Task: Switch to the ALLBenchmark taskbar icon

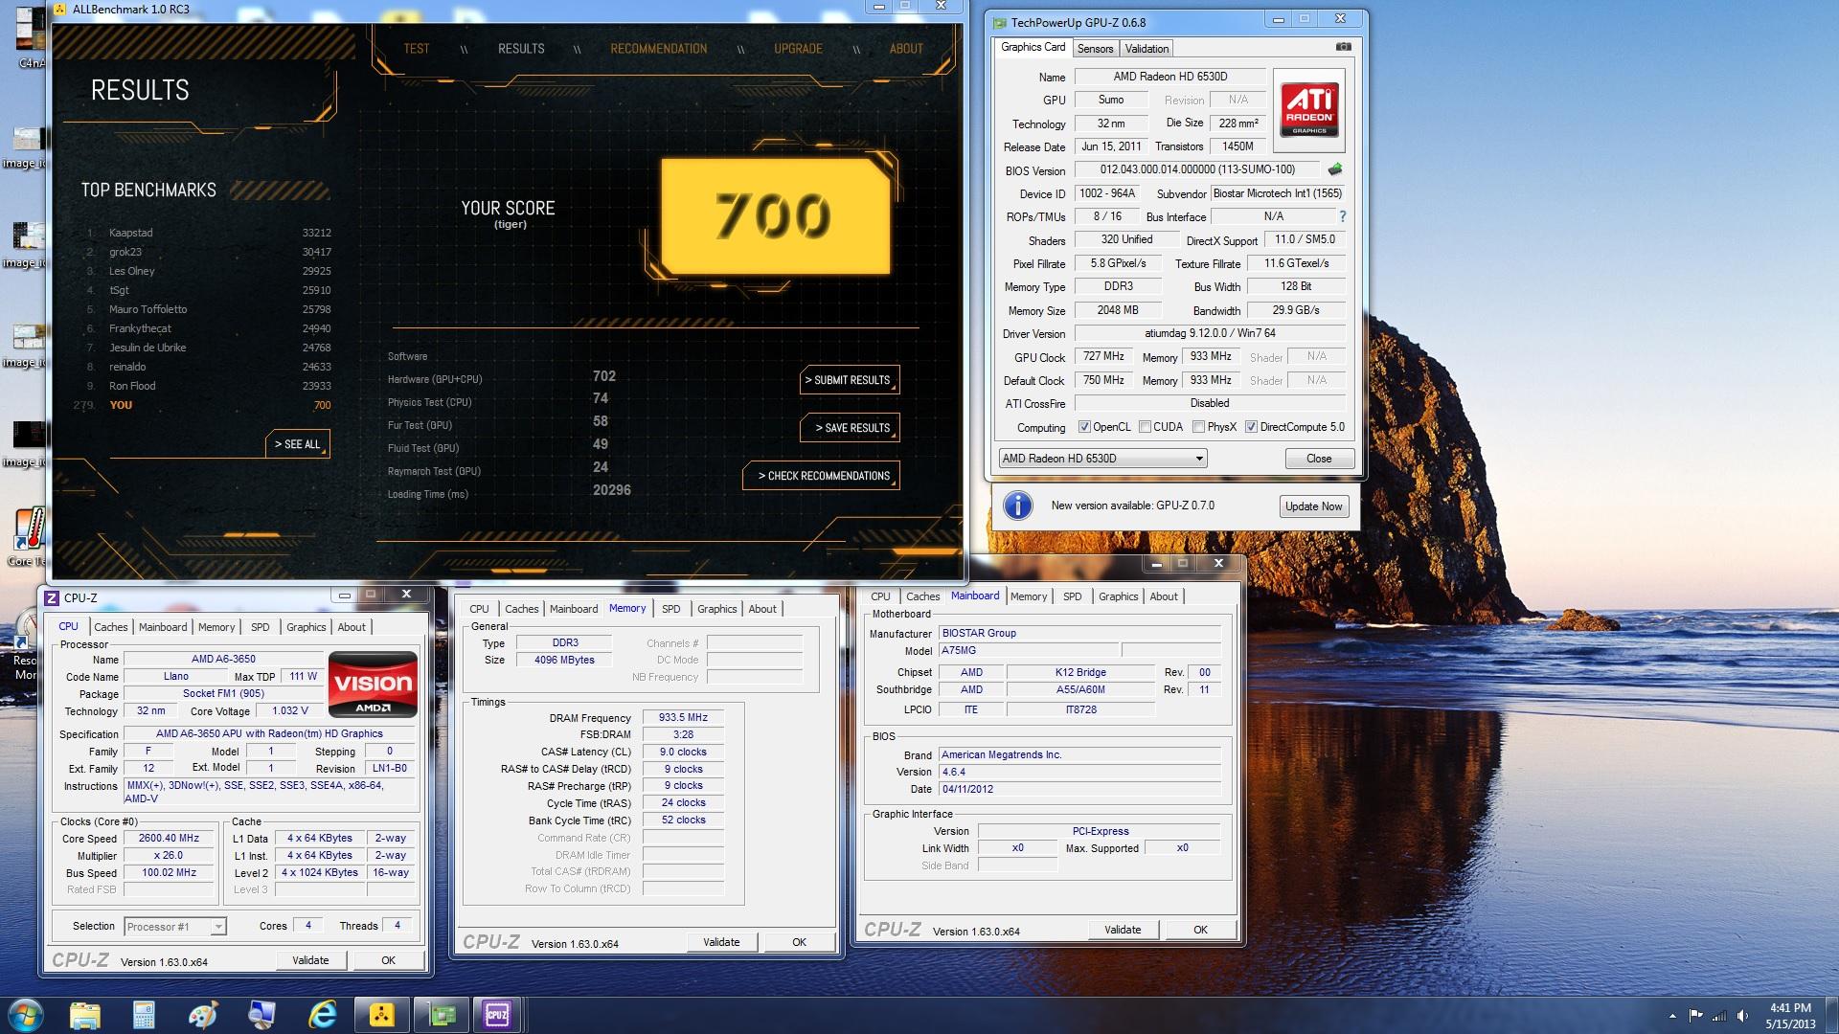Action: pyautogui.click(x=382, y=1015)
